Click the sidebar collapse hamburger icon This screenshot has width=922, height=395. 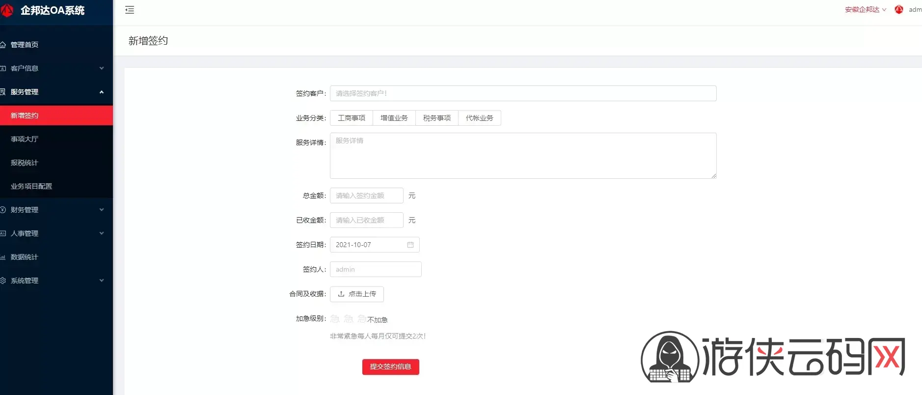pos(130,10)
